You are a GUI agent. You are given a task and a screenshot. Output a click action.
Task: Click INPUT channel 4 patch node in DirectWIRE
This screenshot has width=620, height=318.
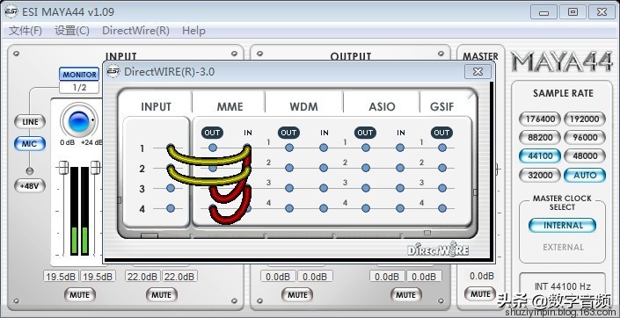[171, 208]
